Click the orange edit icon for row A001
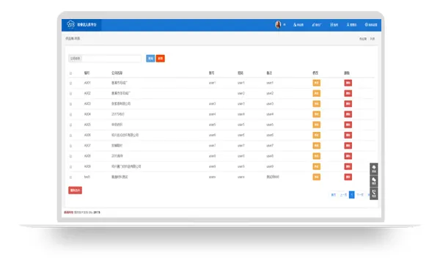This screenshot has width=440, height=269. pos(317,83)
